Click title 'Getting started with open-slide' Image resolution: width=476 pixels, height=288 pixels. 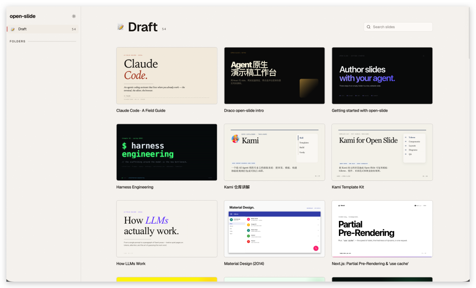pos(360,111)
